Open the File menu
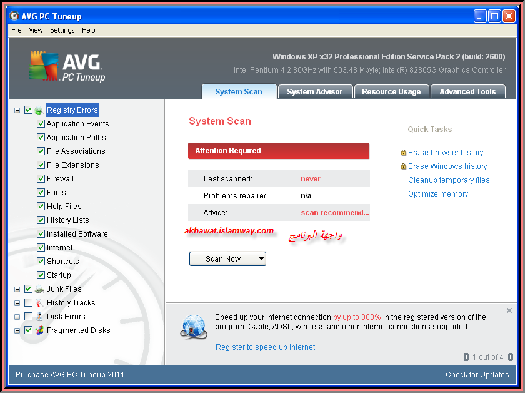Image resolution: width=525 pixels, height=393 pixels. tap(16, 30)
